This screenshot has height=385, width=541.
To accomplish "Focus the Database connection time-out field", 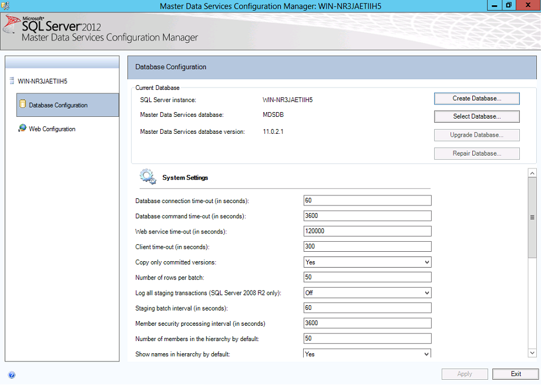I will point(368,201).
